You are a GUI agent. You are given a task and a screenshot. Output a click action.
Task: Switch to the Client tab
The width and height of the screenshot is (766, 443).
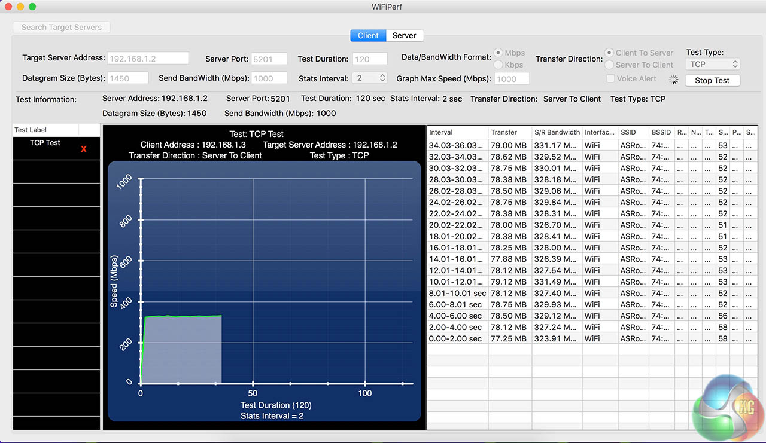point(368,36)
